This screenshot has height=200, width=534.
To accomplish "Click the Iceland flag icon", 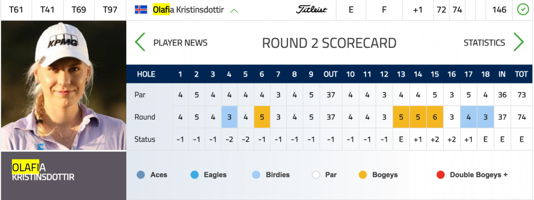I will 141,9.
